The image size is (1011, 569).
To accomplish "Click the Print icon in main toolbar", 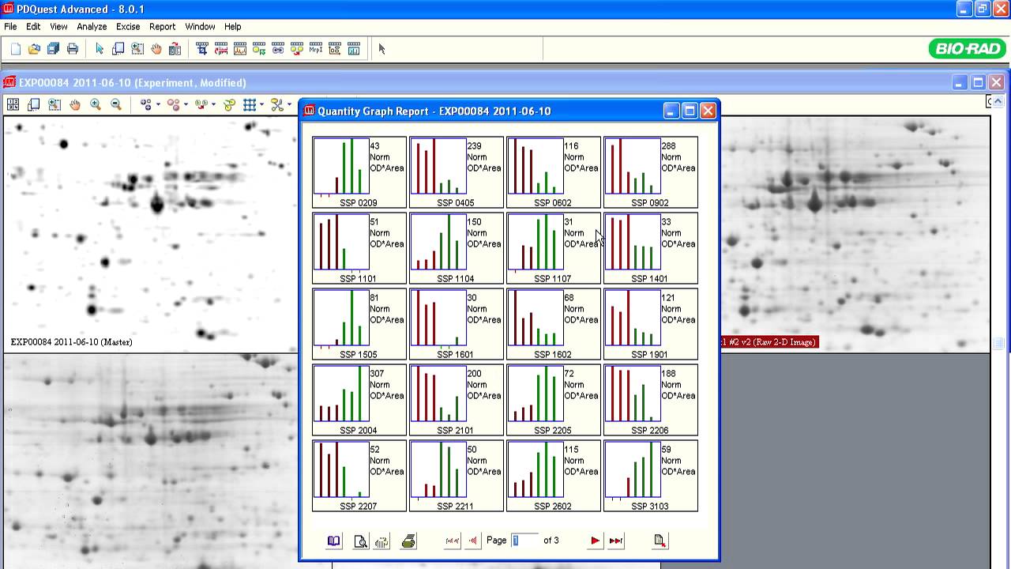I will [73, 49].
